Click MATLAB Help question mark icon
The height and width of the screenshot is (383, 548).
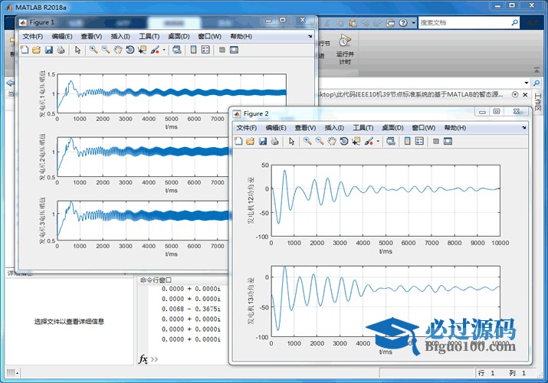coord(403,23)
